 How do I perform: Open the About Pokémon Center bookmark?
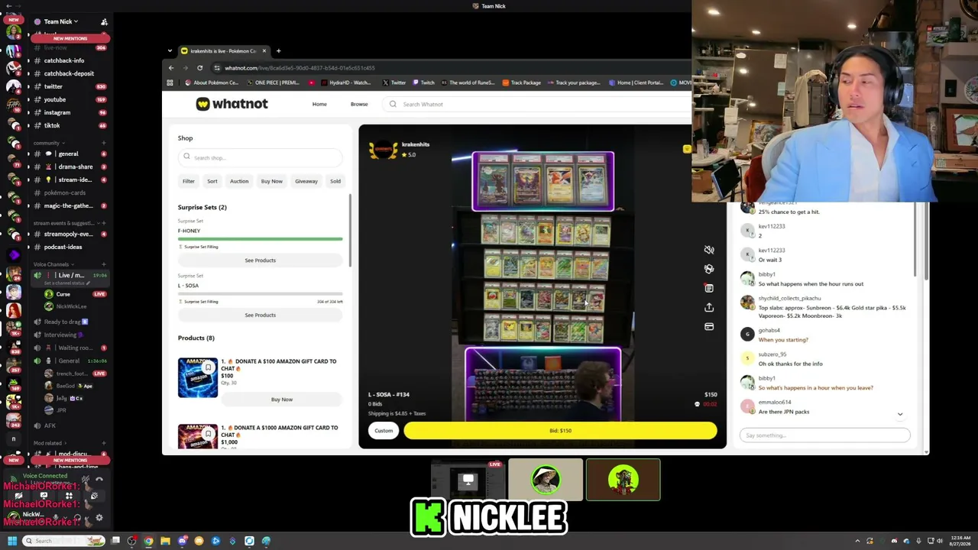coord(212,82)
